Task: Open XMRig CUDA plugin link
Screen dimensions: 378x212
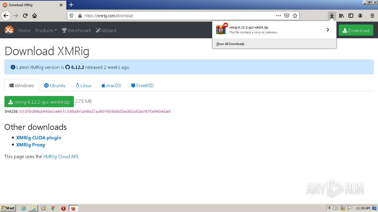Action: coord(39,138)
